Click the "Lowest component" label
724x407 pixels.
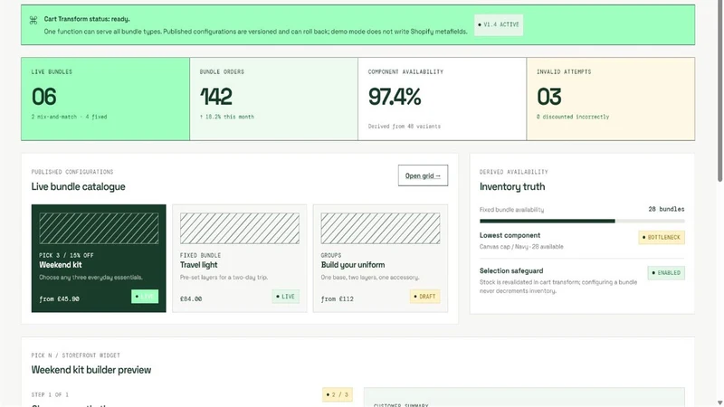[510, 235]
